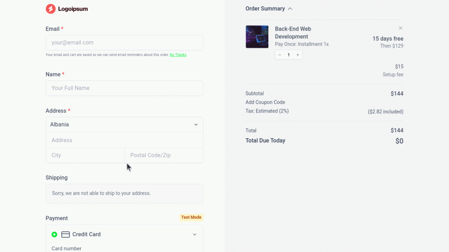The width and height of the screenshot is (449, 252).
Task: Remove Back-End Web Development with the X icon
Action: pos(400,28)
